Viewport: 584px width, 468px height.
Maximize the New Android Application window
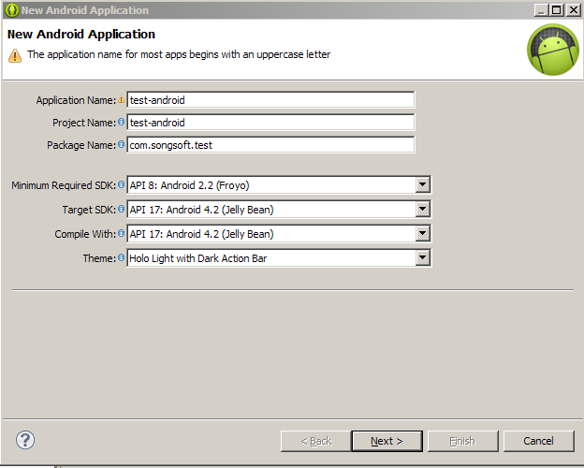click(557, 10)
